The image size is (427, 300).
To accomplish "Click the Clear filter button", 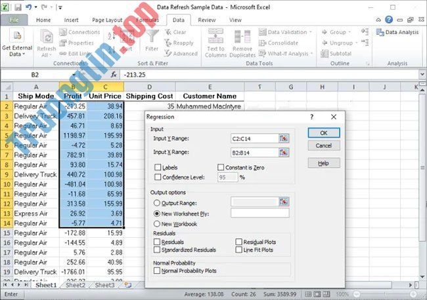I will coord(175,32).
